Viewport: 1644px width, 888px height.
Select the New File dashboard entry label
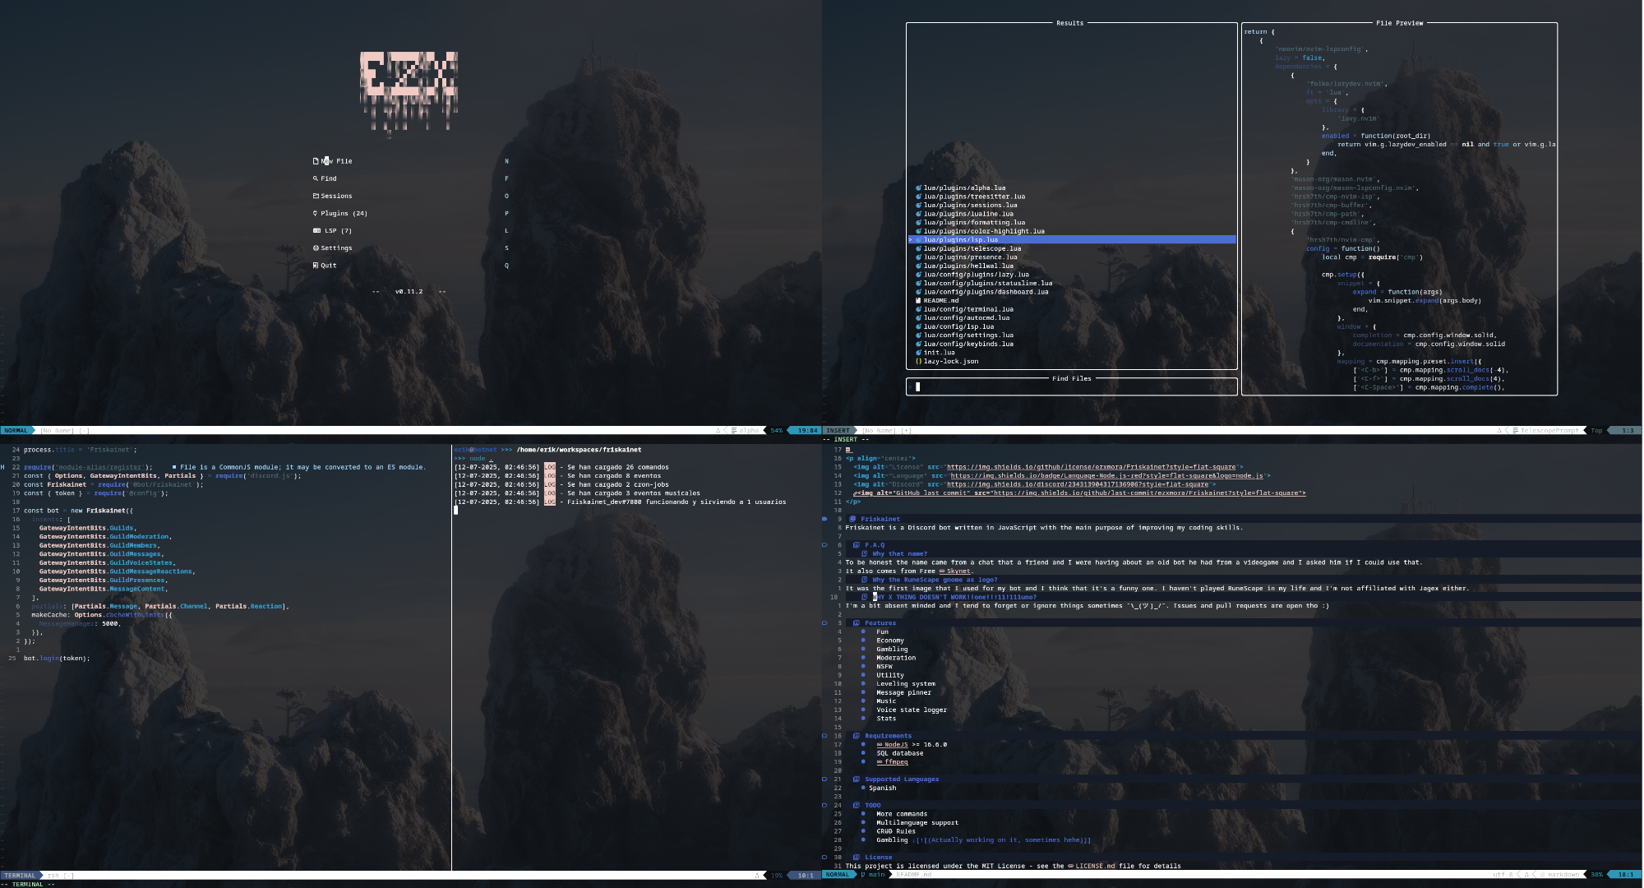pos(337,161)
